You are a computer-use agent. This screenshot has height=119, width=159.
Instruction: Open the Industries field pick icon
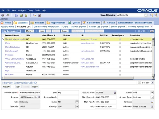click(x=152, y=107)
